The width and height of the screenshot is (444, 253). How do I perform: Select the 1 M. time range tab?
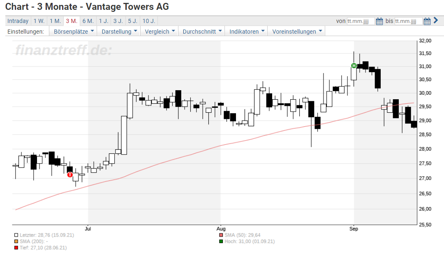tap(55, 21)
